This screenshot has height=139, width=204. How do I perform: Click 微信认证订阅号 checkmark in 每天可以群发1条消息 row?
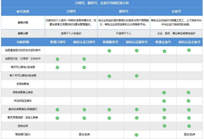tap(84, 68)
